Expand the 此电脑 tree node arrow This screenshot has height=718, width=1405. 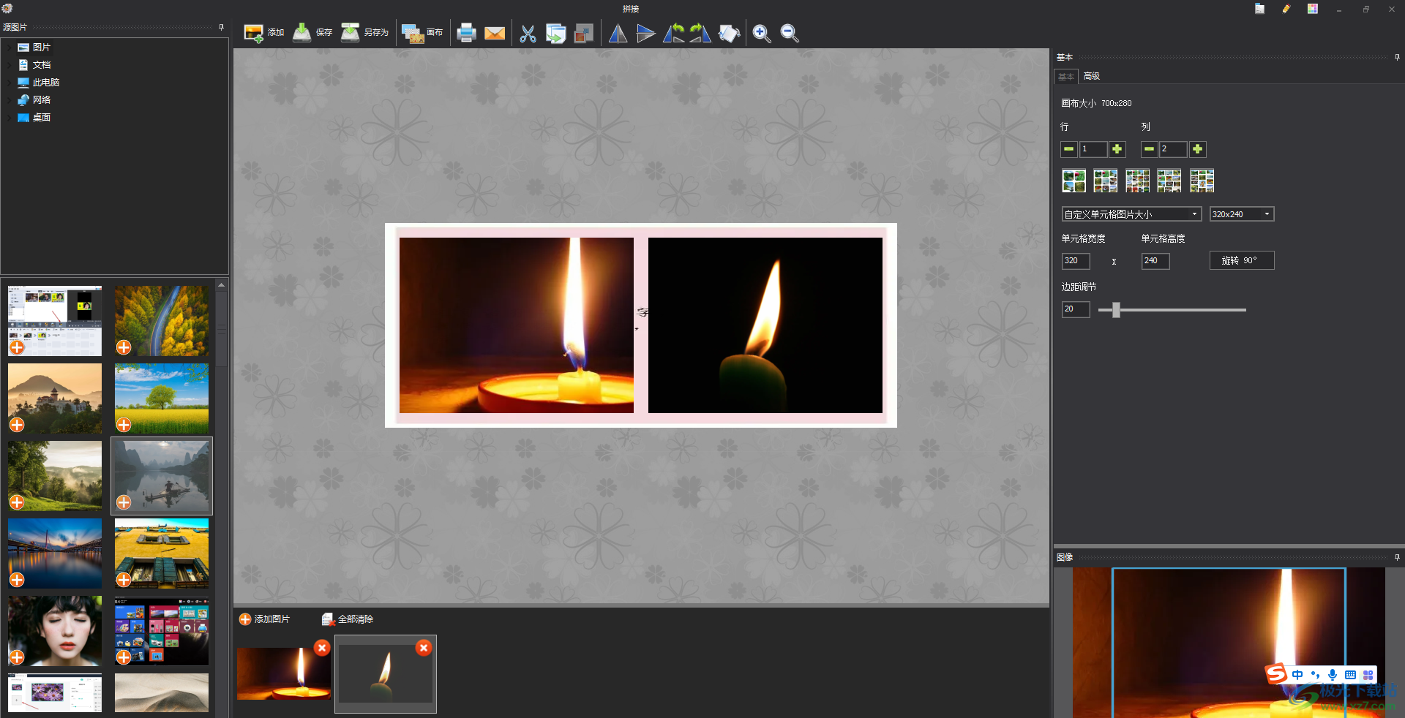pos(10,83)
